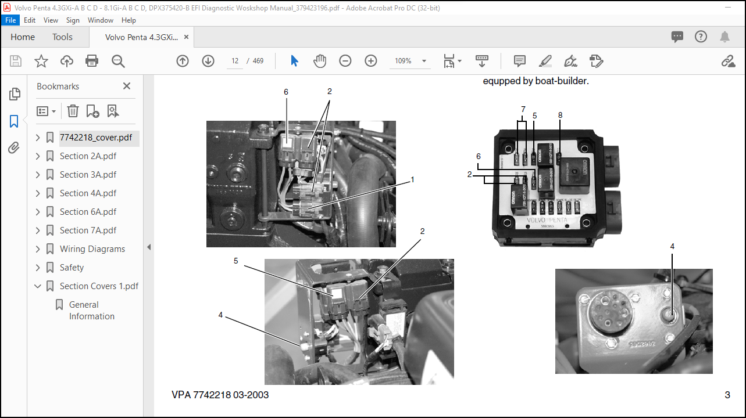Switch to the Tools tab
This screenshot has height=418, width=746.
(x=62, y=37)
